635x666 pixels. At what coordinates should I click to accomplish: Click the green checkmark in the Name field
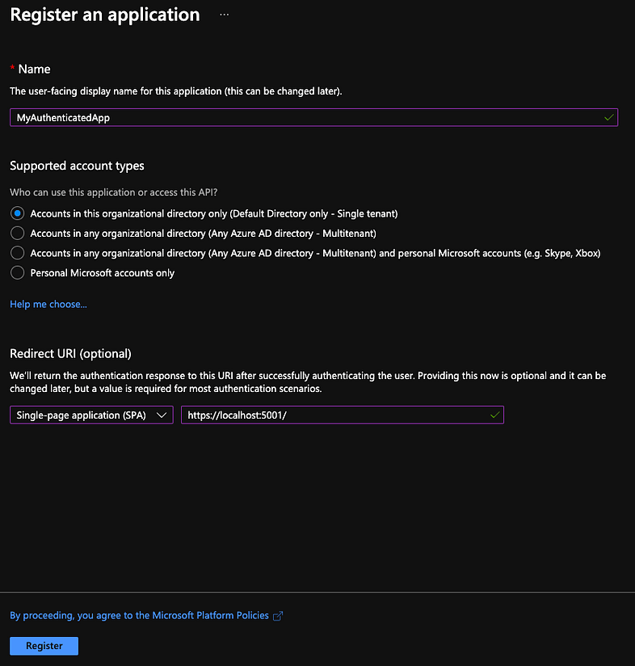click(x=608, y=116)
